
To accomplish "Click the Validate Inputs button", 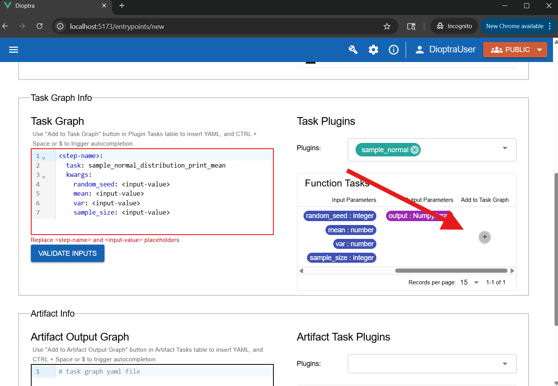I will 67,253.
